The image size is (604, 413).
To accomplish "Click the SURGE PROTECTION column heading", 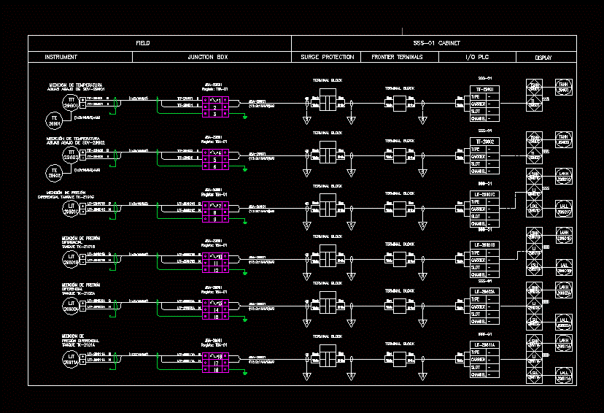I will click(327, 57).
